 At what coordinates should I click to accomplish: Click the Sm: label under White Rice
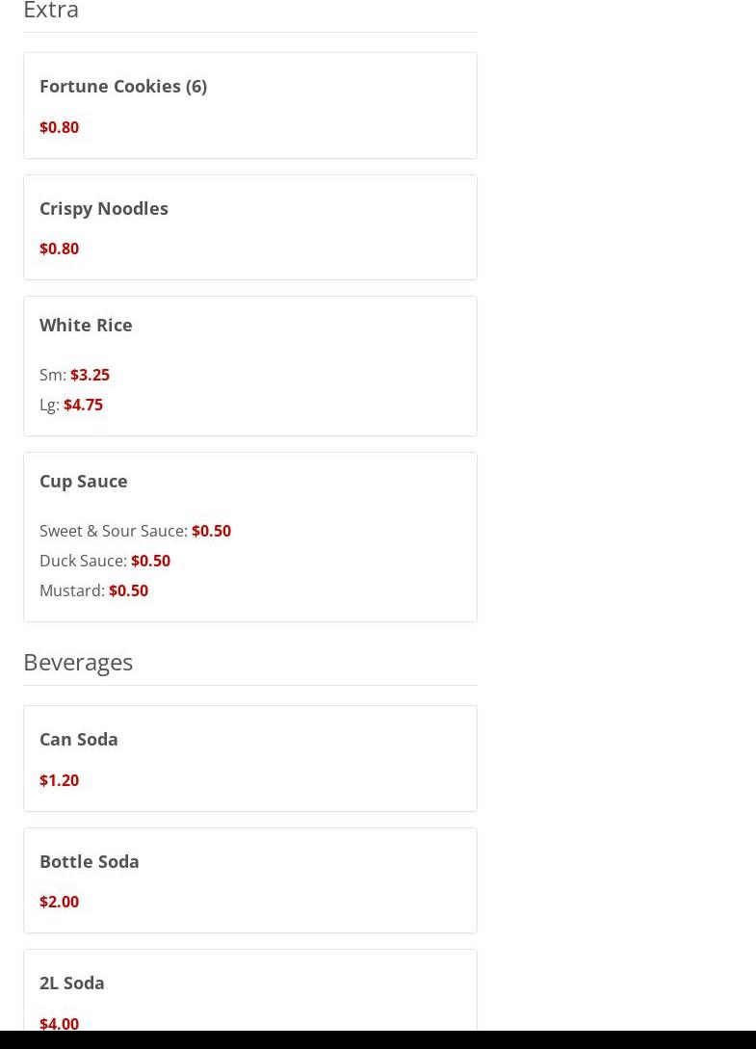(52, 375)
